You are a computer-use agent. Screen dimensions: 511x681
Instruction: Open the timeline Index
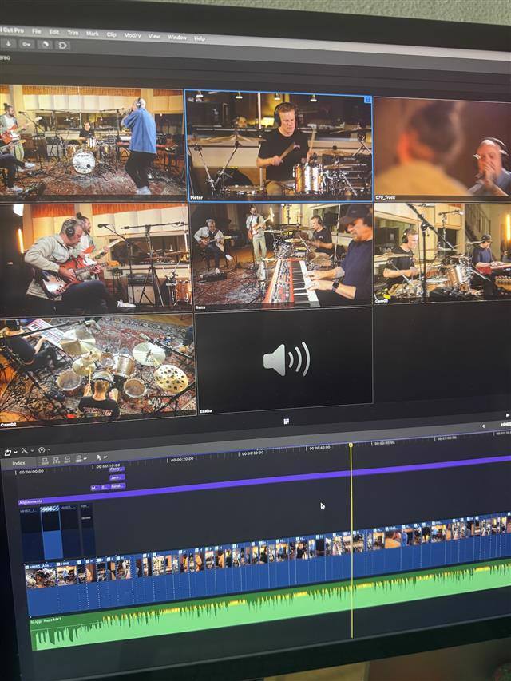pyautogui.click(x=18, y=463)
